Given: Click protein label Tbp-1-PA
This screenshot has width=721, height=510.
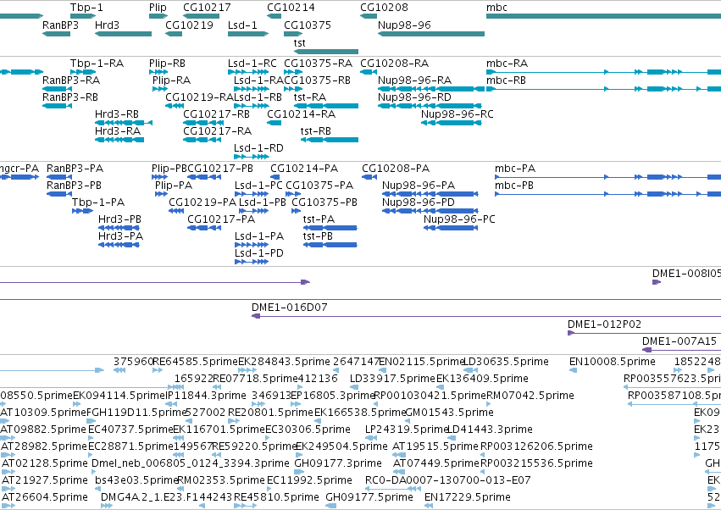Looking at the screenshot, I should pyautogui.click(x=98, y=202).
